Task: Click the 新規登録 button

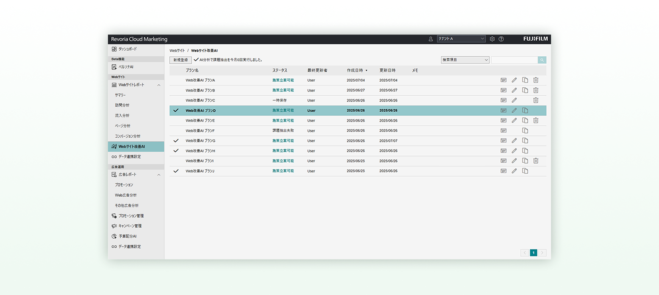Action: [x=180, y=60]
